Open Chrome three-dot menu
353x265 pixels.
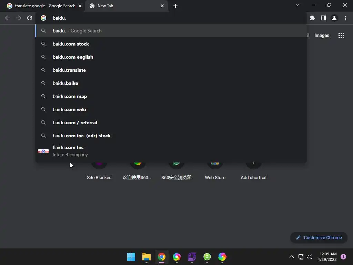coord(345,18)
